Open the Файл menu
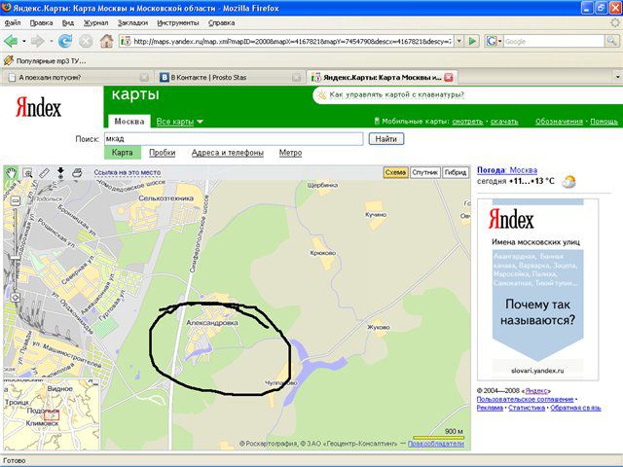 [13, 23]
